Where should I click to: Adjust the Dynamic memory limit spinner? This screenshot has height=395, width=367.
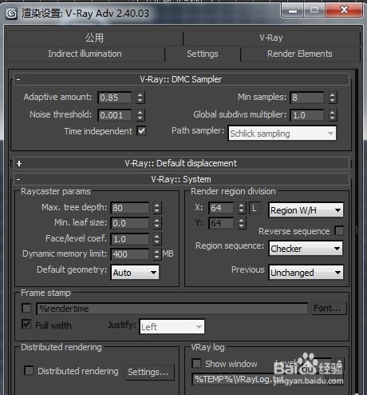(157, 254)
